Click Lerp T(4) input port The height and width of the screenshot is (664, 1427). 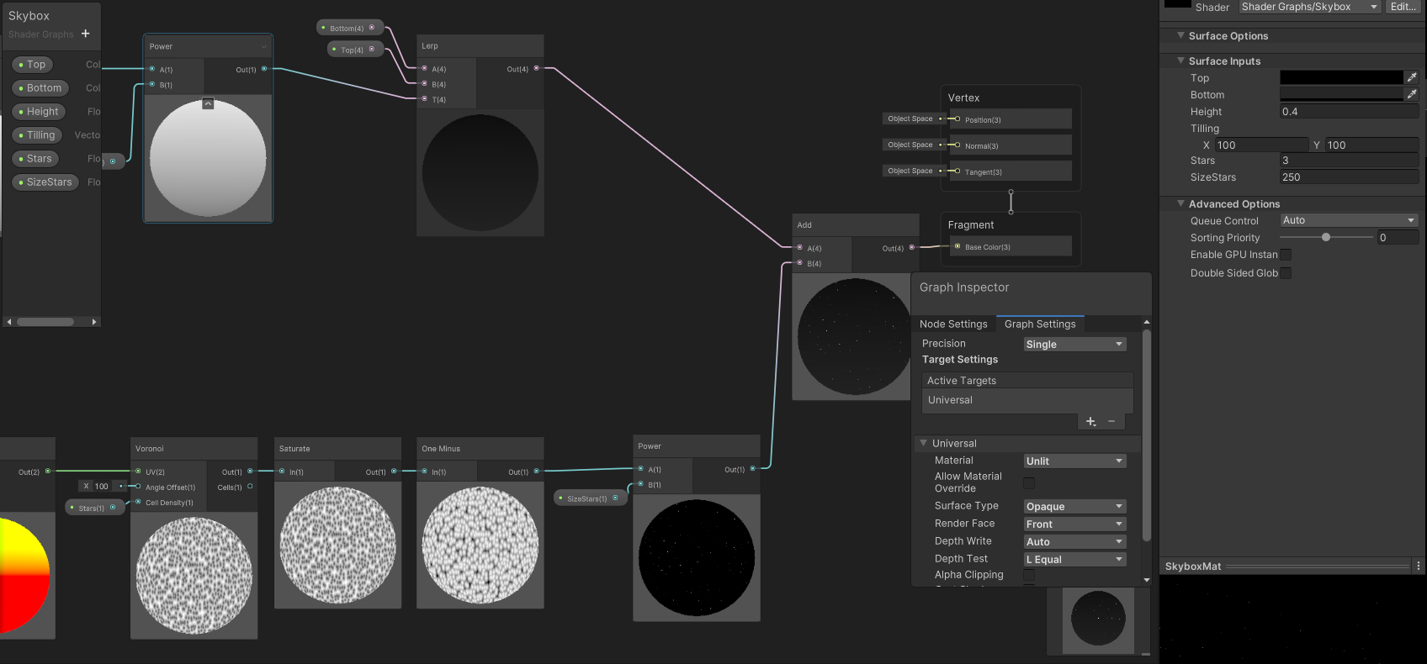[x=424, y=98]
